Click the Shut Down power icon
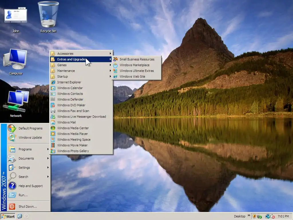Viewport: 293px width, 220px height. [x=12, y=206]
